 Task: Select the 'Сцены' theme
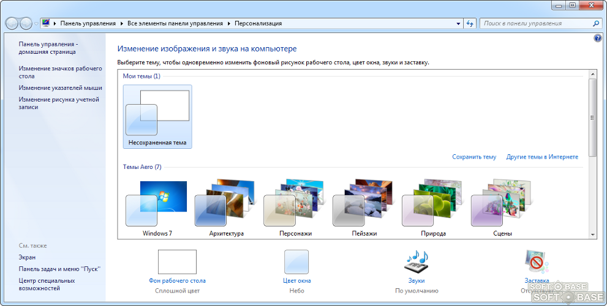[502, 207]
